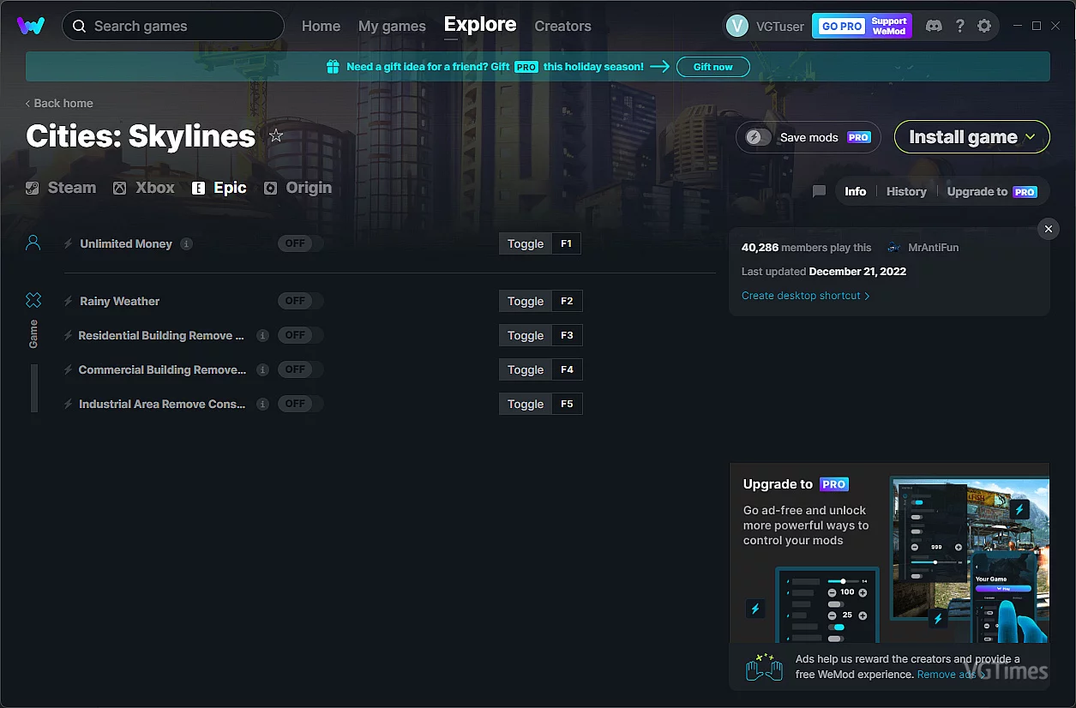
Task: Click Toggle button for F1 hotkey
Action: (526, 243)
